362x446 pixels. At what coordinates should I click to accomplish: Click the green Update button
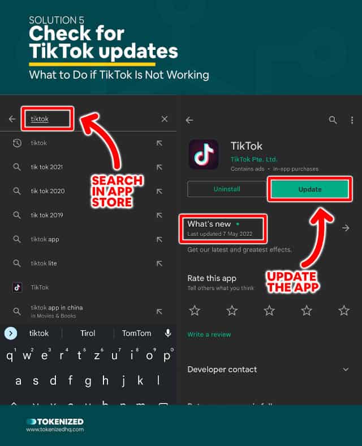click(x=310, y=189)
